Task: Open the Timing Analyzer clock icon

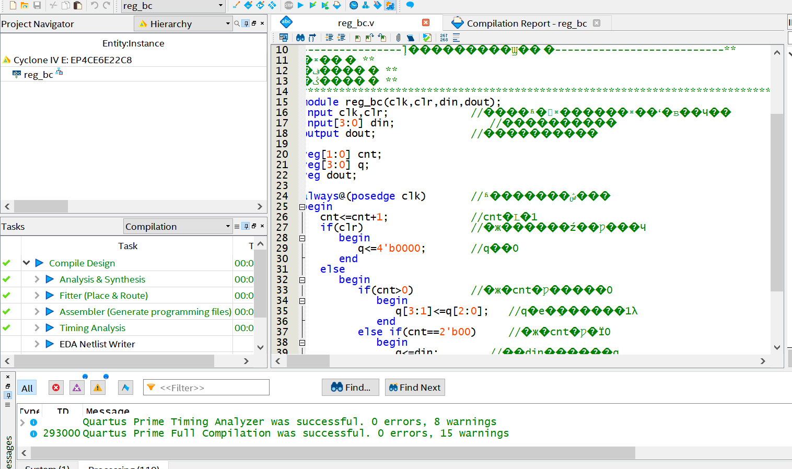Action: tap(354, 5)
